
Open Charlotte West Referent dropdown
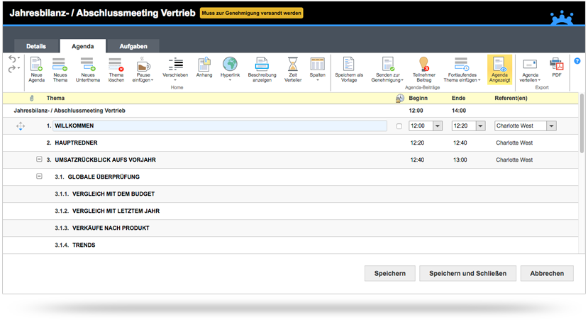tap(551, 126)
